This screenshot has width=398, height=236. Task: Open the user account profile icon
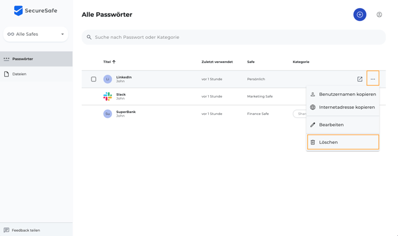379,15
